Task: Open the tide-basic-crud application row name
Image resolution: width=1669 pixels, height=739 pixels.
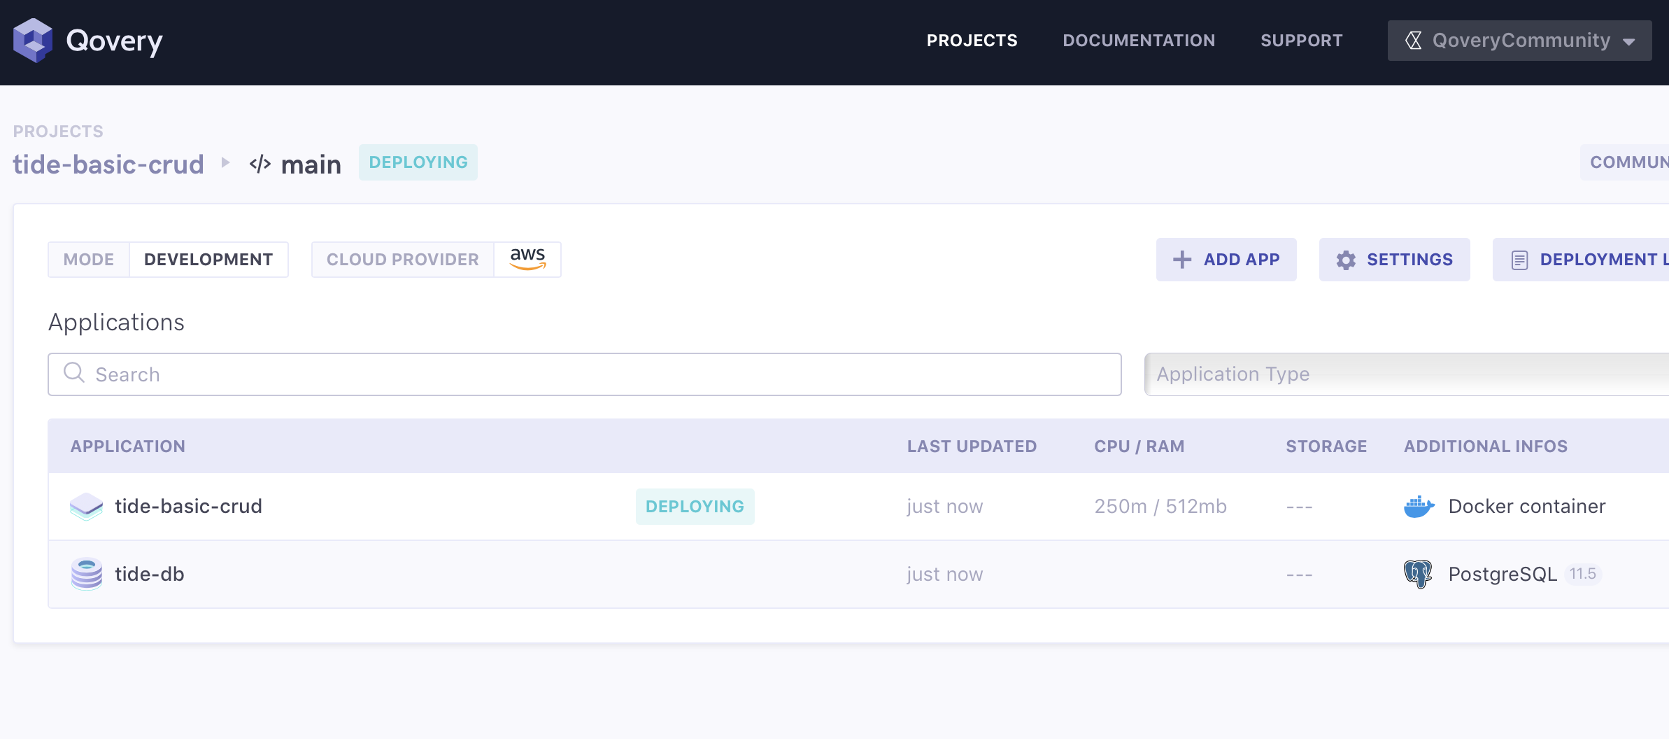Action: [188, 507]
